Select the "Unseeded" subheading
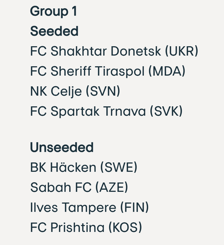Image resolution: width=224 pixels, height=245 pixels. point(62,147)
